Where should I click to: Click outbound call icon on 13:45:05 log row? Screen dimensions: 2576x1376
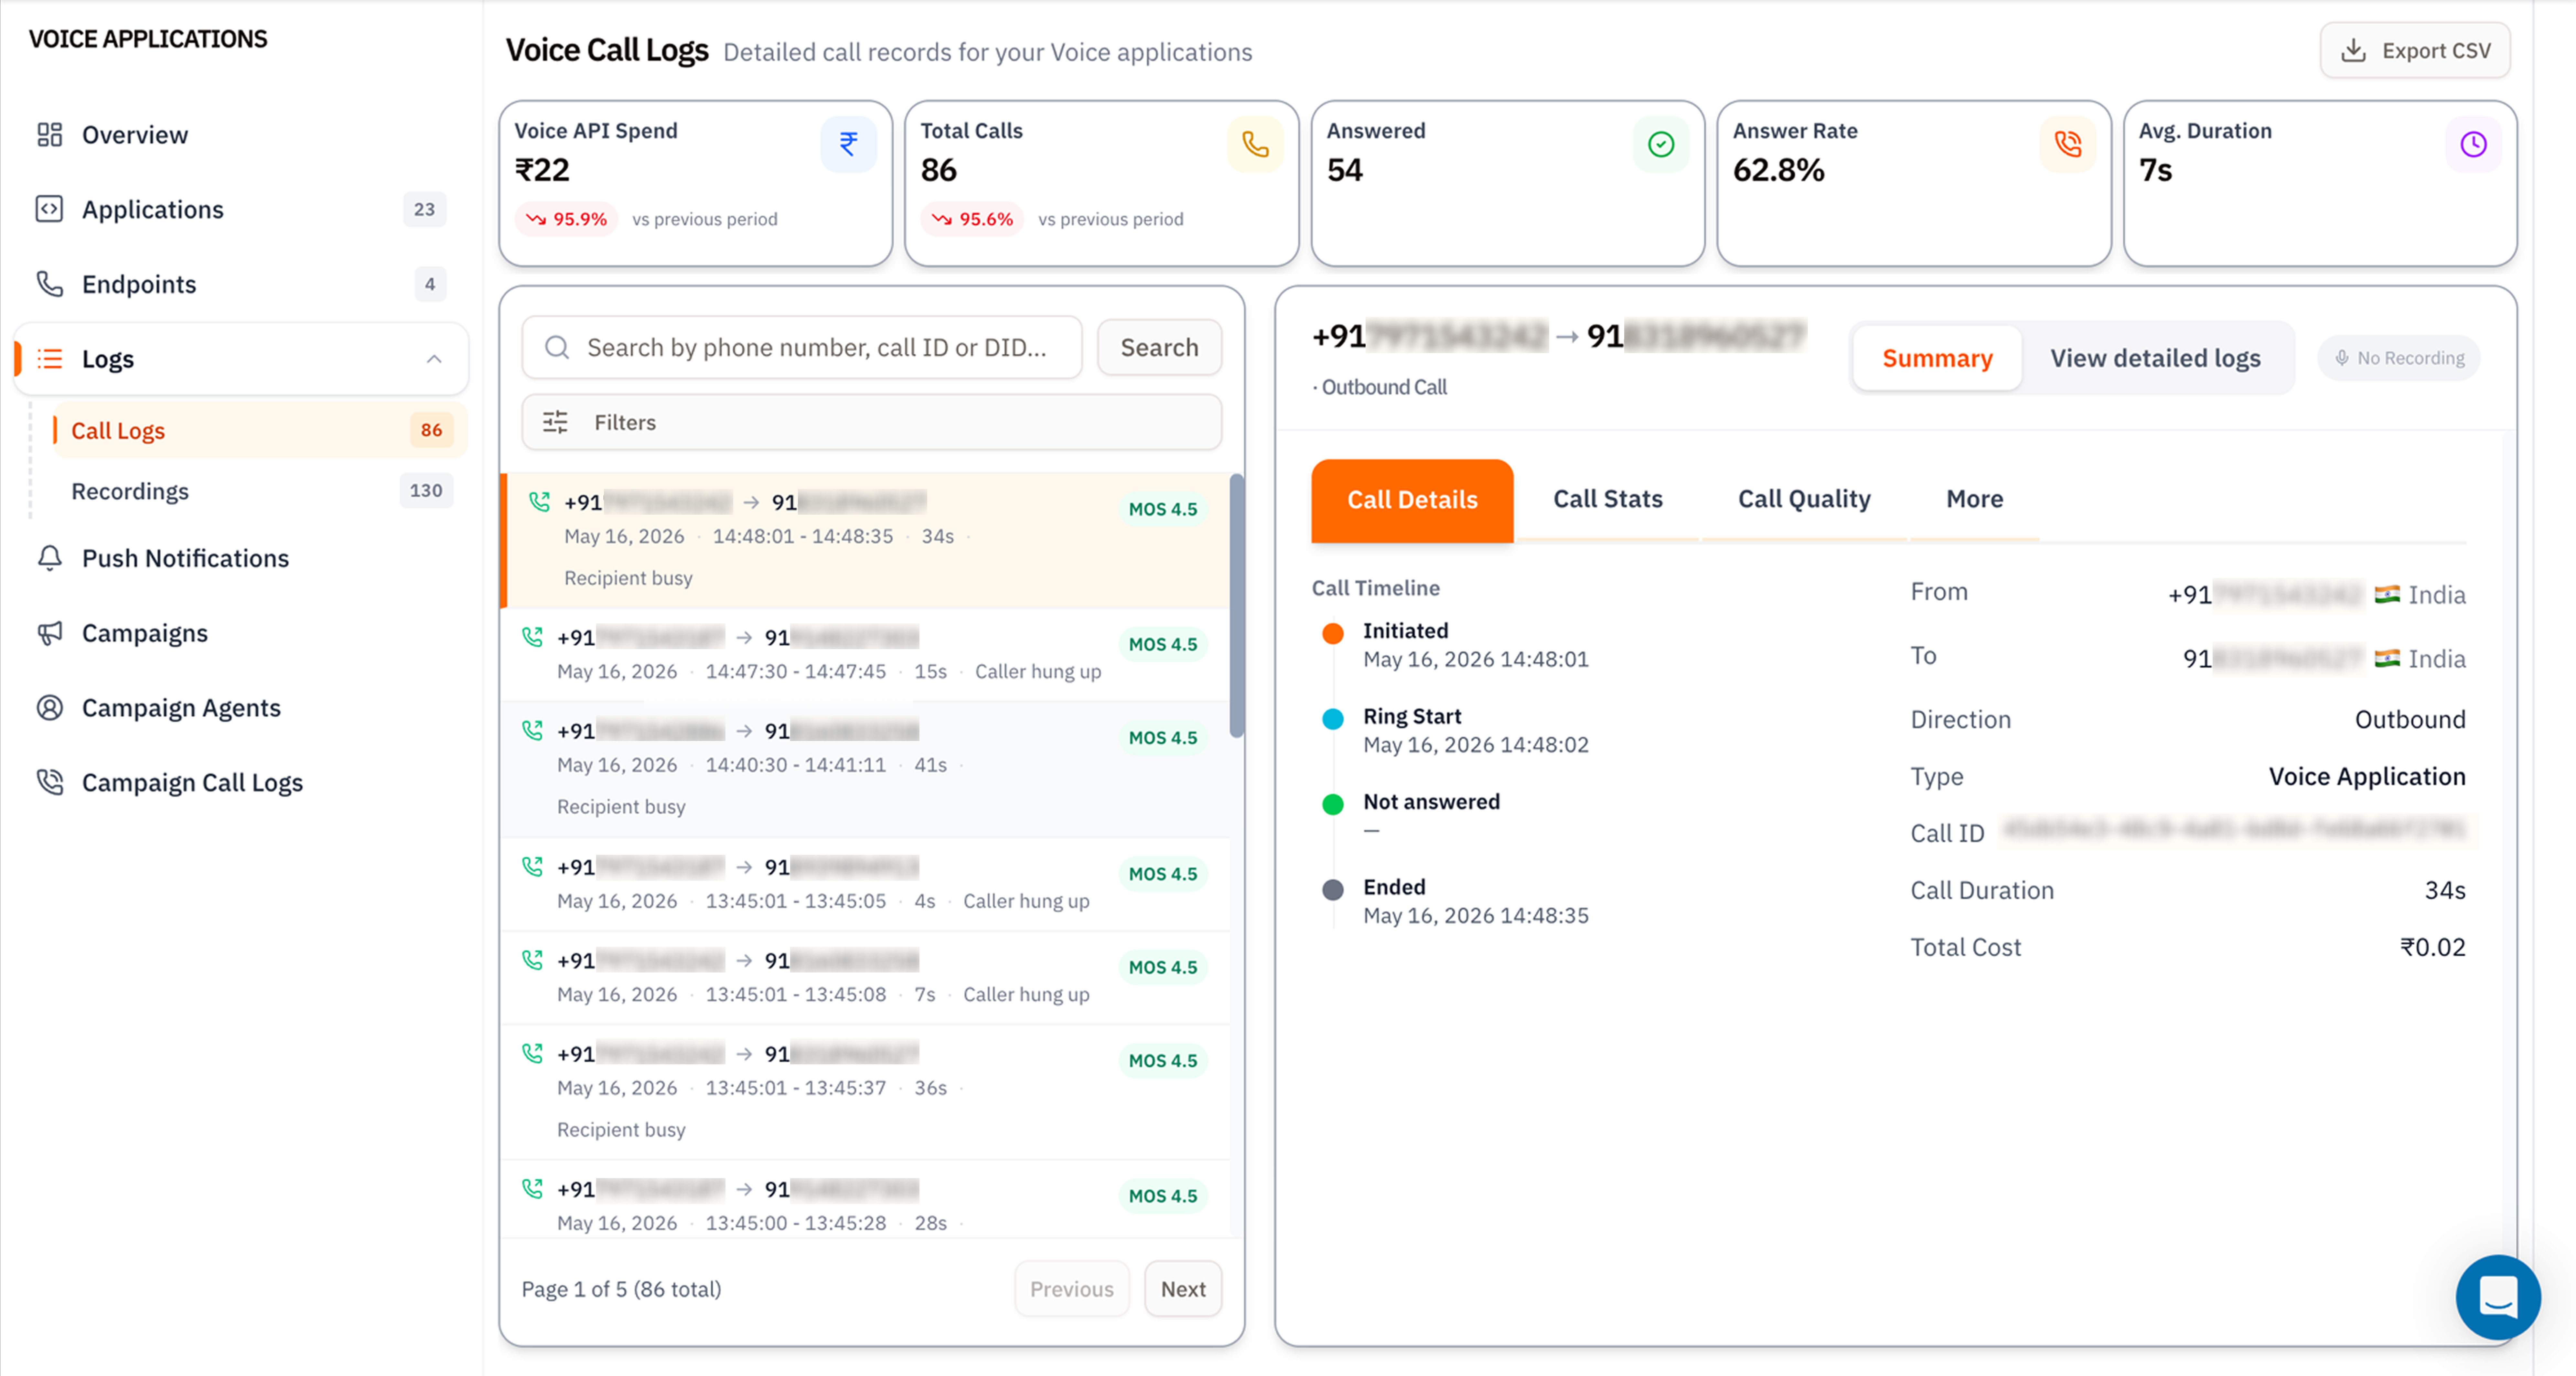point(533,866)
